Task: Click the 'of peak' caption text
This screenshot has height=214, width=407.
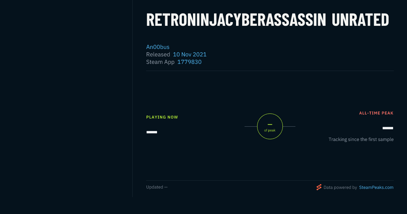Action: [270, 130]
